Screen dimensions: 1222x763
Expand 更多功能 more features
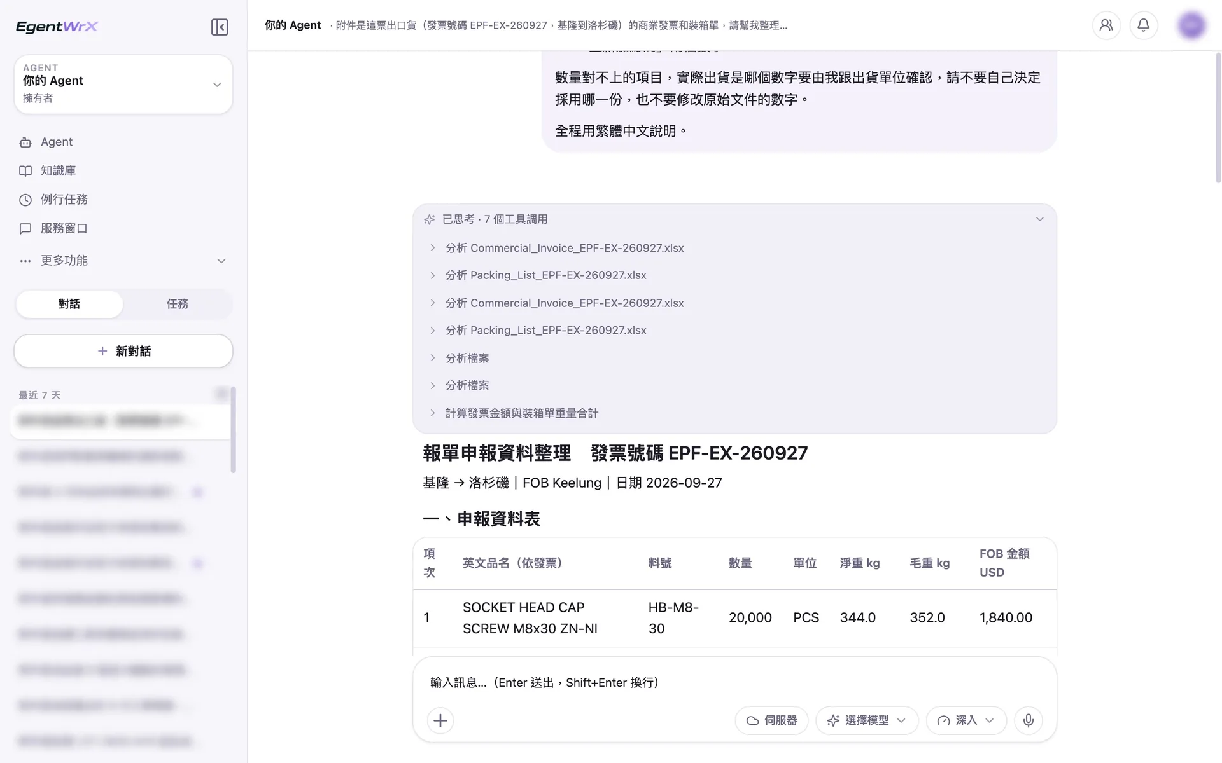coord(123,261)
